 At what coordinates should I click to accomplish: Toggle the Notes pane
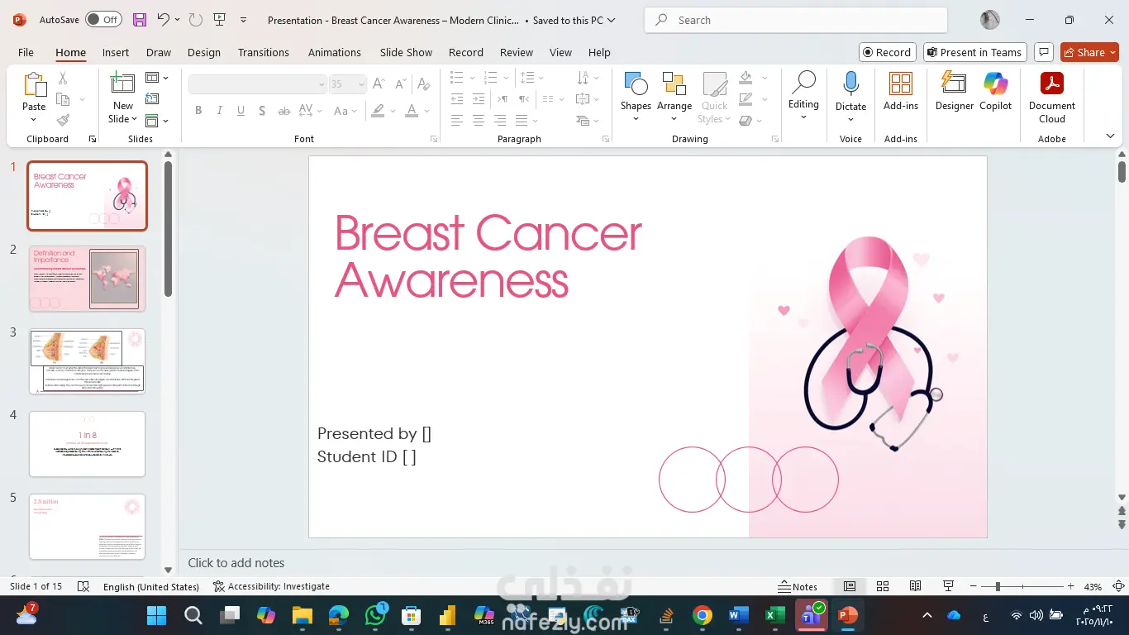click(798, 586)
